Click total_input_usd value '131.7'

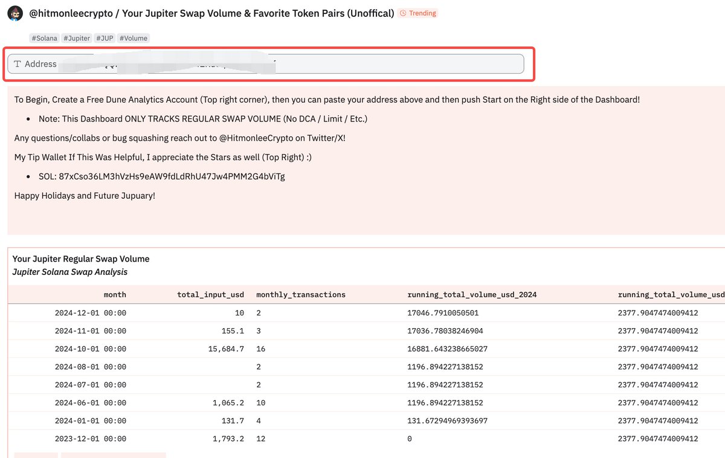tap(233, 421)
